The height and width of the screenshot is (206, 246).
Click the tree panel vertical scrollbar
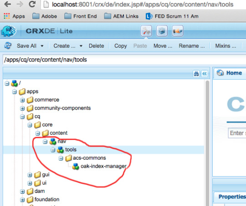click(207, 143)
